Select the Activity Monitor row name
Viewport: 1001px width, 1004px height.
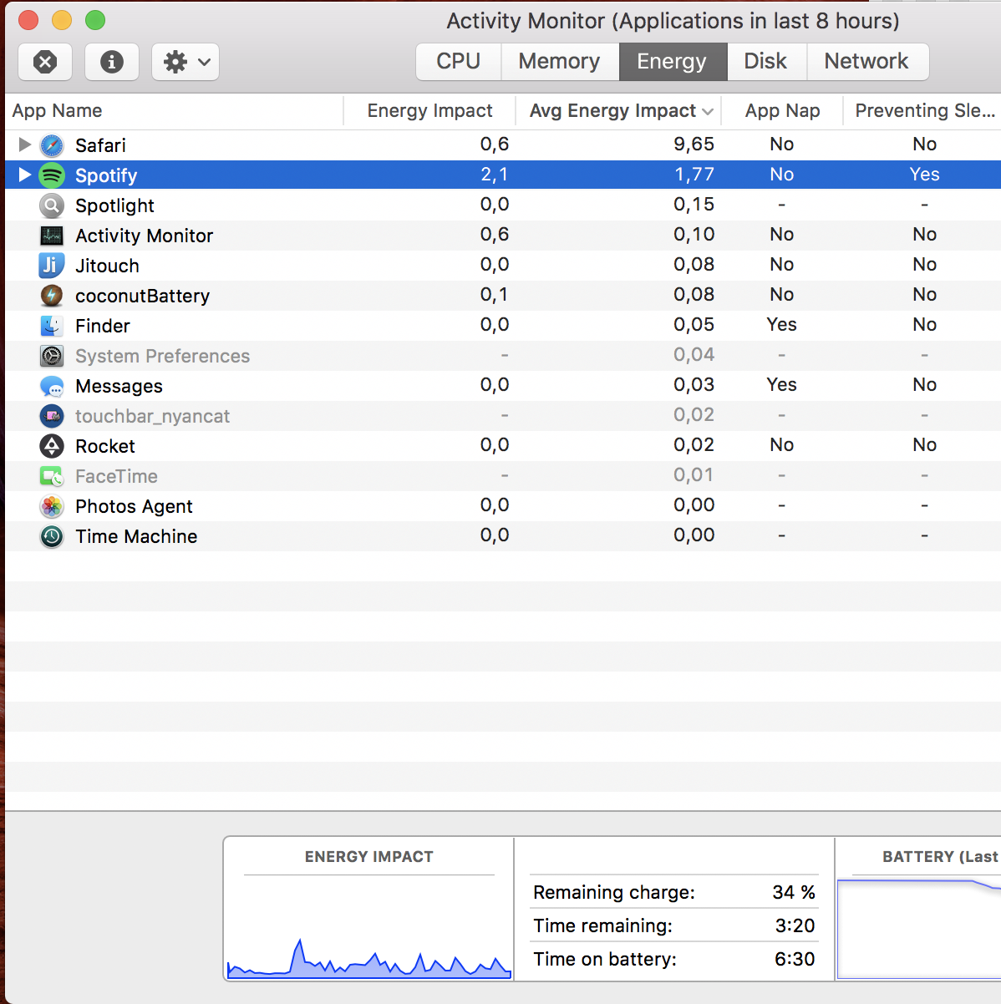[144, 236]
